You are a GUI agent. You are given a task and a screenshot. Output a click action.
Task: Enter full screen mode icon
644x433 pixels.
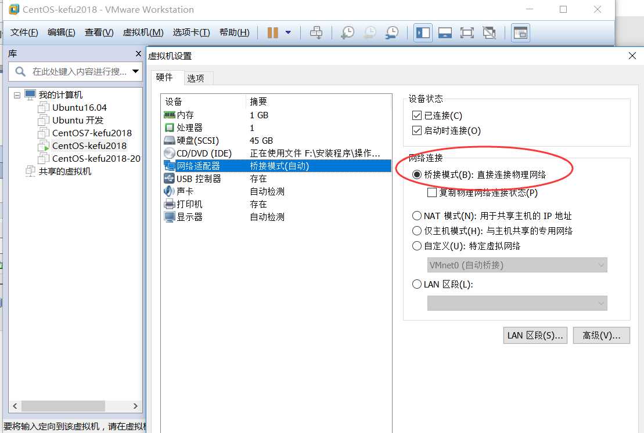[467, 32]
